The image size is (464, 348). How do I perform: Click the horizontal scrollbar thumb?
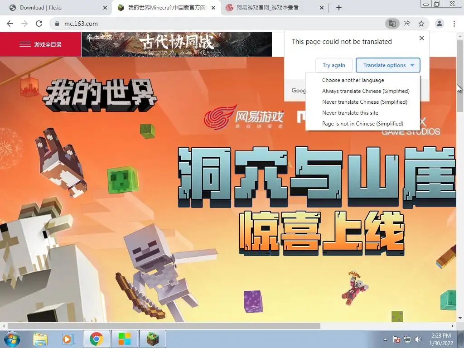(x=164, y=326)
